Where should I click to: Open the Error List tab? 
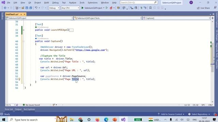coord(9,109)
